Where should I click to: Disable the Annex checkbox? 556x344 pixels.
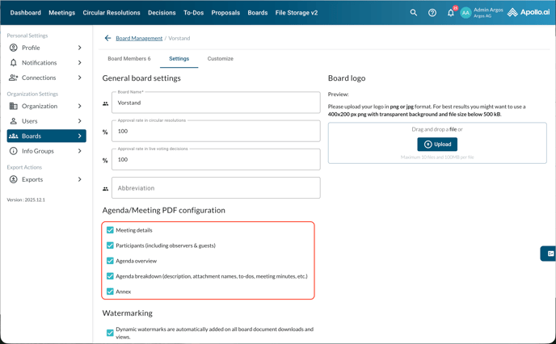[x=111, y=292]
